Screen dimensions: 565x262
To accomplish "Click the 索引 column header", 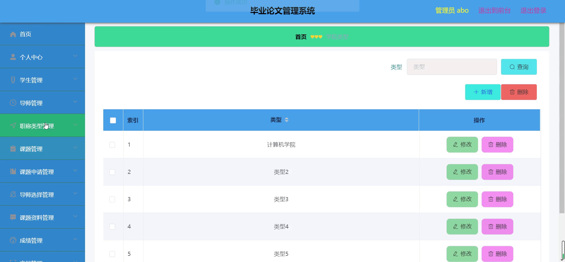I will [133, 120].
